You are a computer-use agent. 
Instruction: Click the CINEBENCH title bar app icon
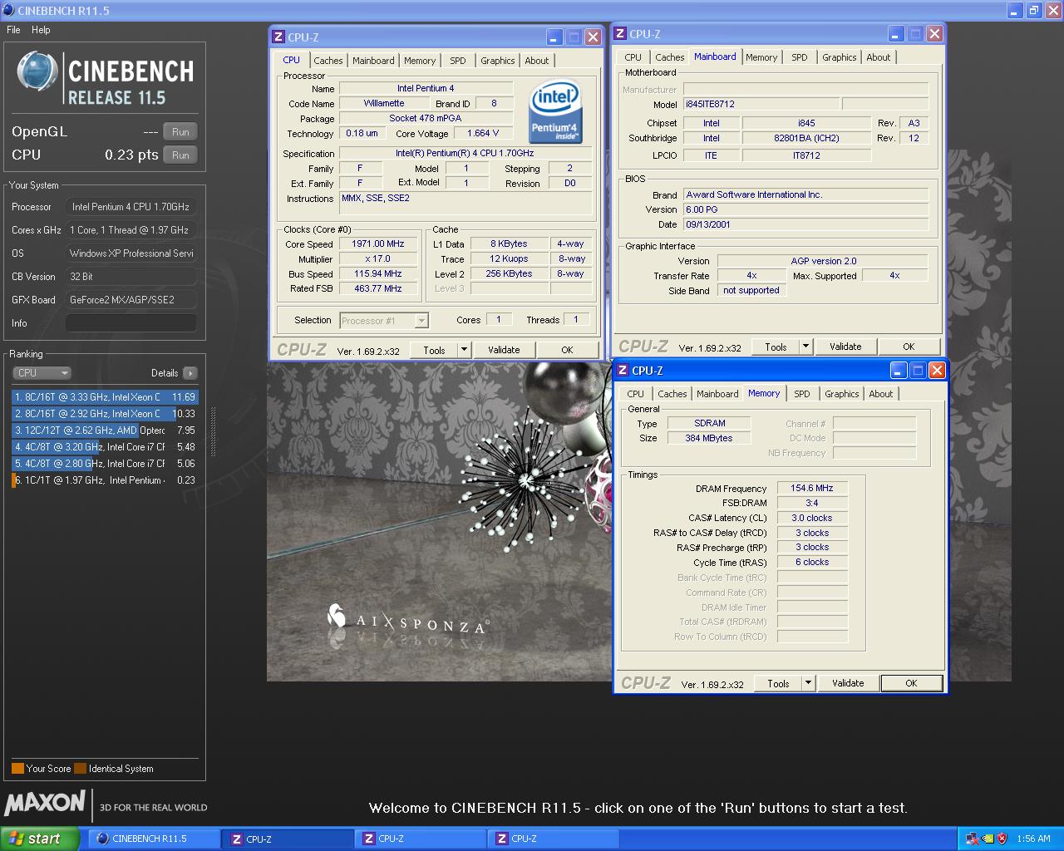pyautogui.click(x=9, y=10)
